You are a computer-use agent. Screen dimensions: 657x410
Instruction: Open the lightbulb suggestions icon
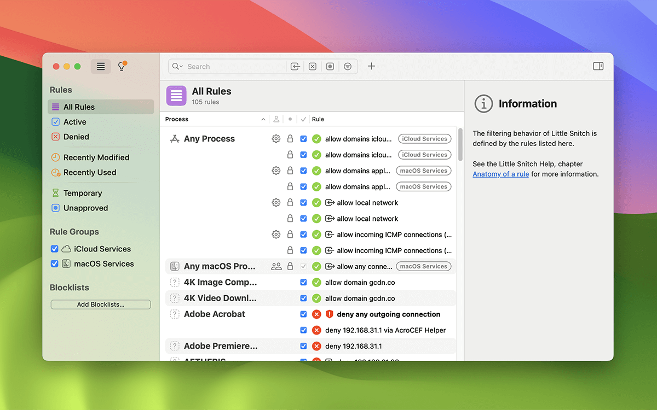122,66
